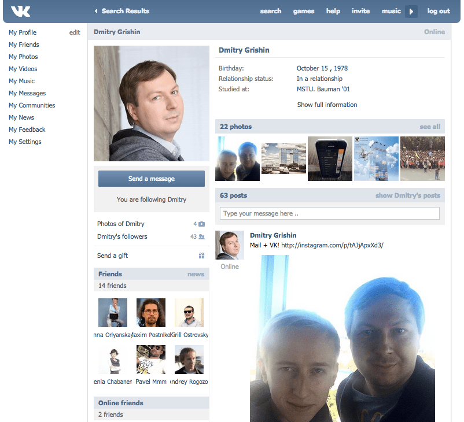Open the smartphone photo thumbnail
The width and height of the screenshot is (464, 422).
(x=330, y=158)
